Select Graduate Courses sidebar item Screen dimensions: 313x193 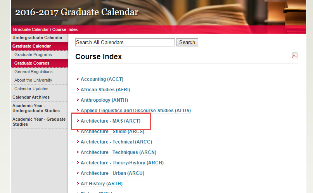tap(32, 63)
